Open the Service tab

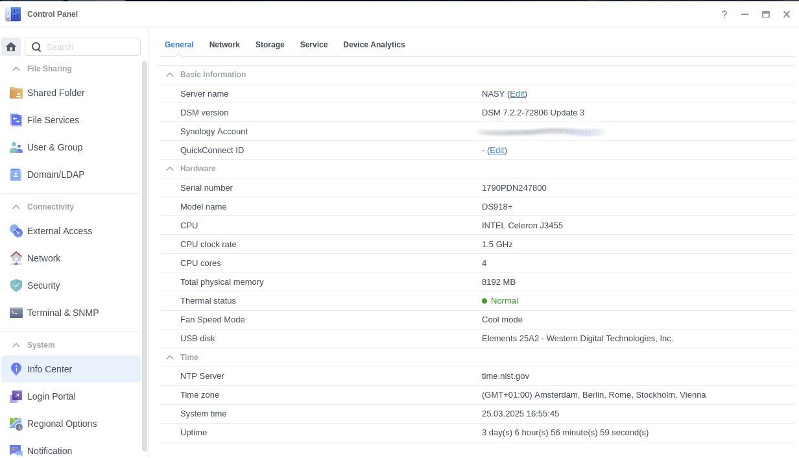[x=314, y=45]
